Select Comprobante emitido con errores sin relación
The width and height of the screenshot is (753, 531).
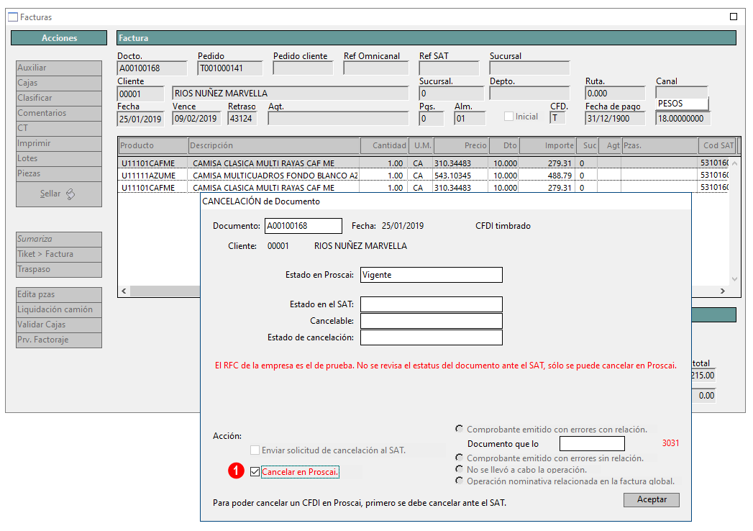click(x=459, y=458)
